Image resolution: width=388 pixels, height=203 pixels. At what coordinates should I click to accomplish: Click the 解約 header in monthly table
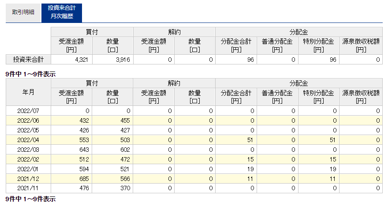pyautogui.click(x=174, y=83)
